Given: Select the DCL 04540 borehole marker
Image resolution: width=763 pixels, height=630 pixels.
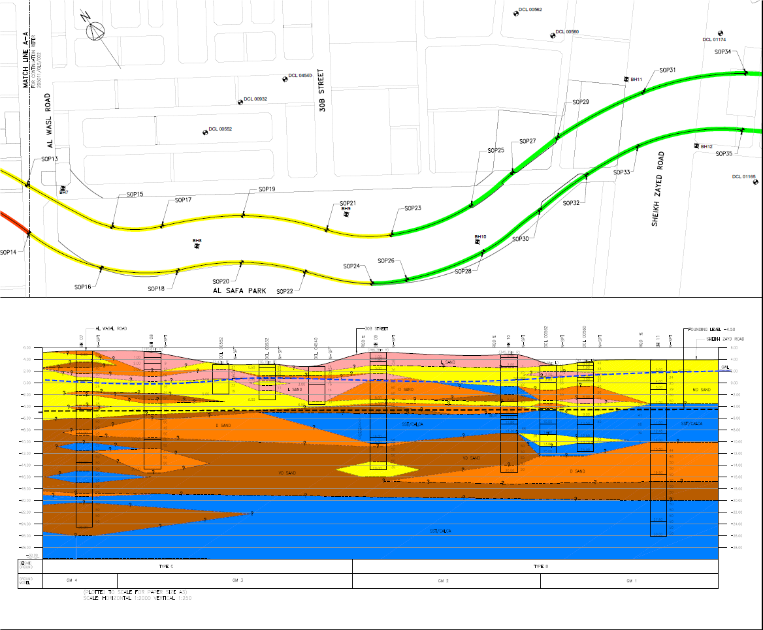Looking at the screenshot, I should click(x=285, y=79).
